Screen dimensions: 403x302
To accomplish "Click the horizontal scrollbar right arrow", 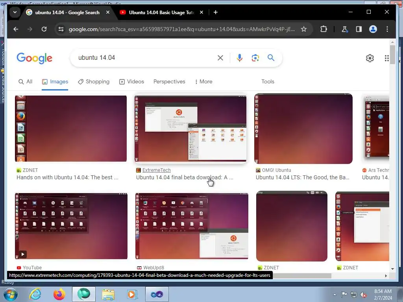I will coord(386,276).
